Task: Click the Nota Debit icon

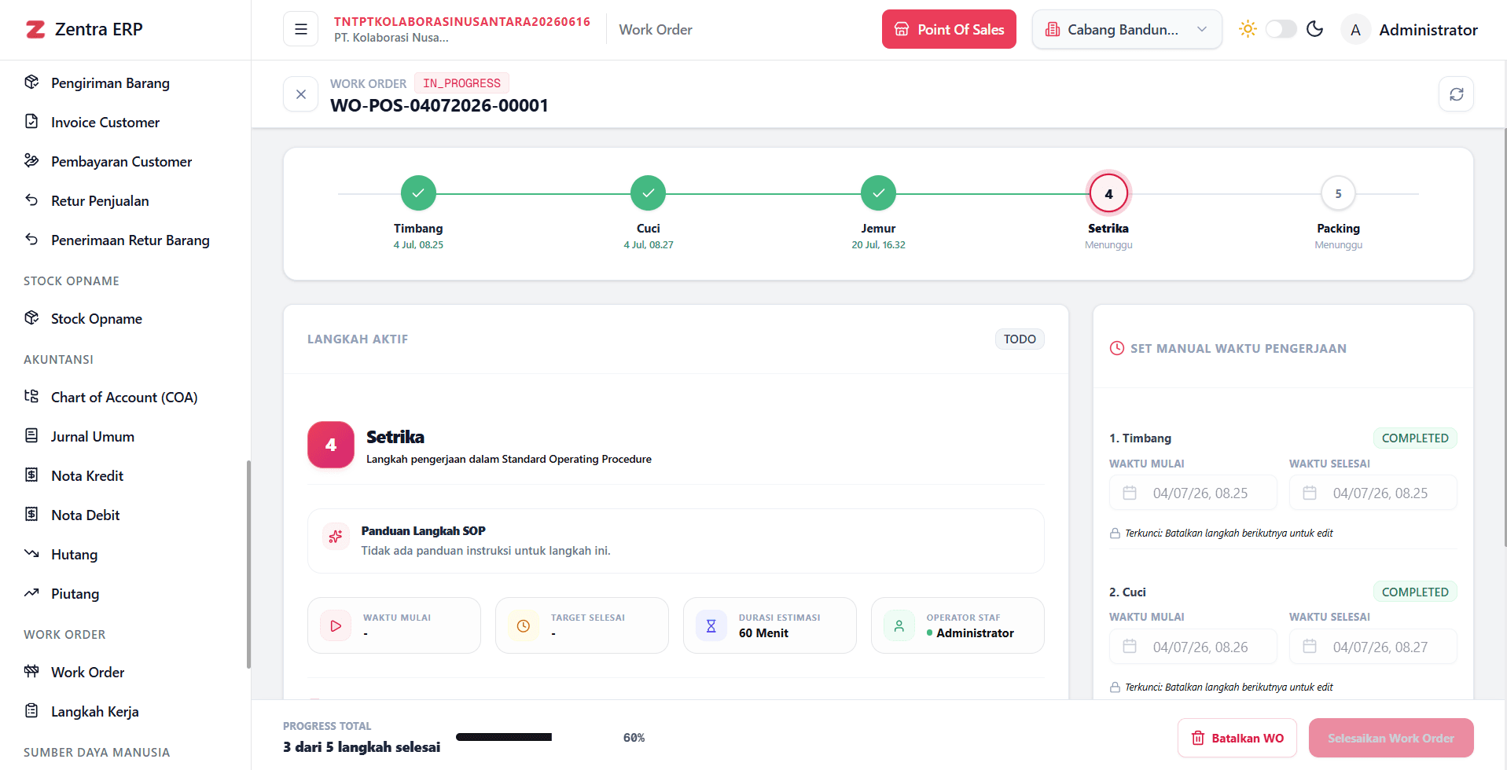Action: 31,514
